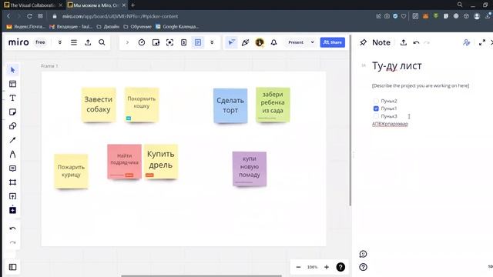Open user avatar profile
This screenshot has height=277, width=493.
260,42
